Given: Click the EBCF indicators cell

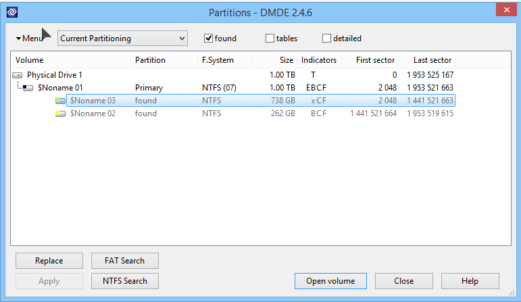Looking at the screenshot, I should (316, 88).
